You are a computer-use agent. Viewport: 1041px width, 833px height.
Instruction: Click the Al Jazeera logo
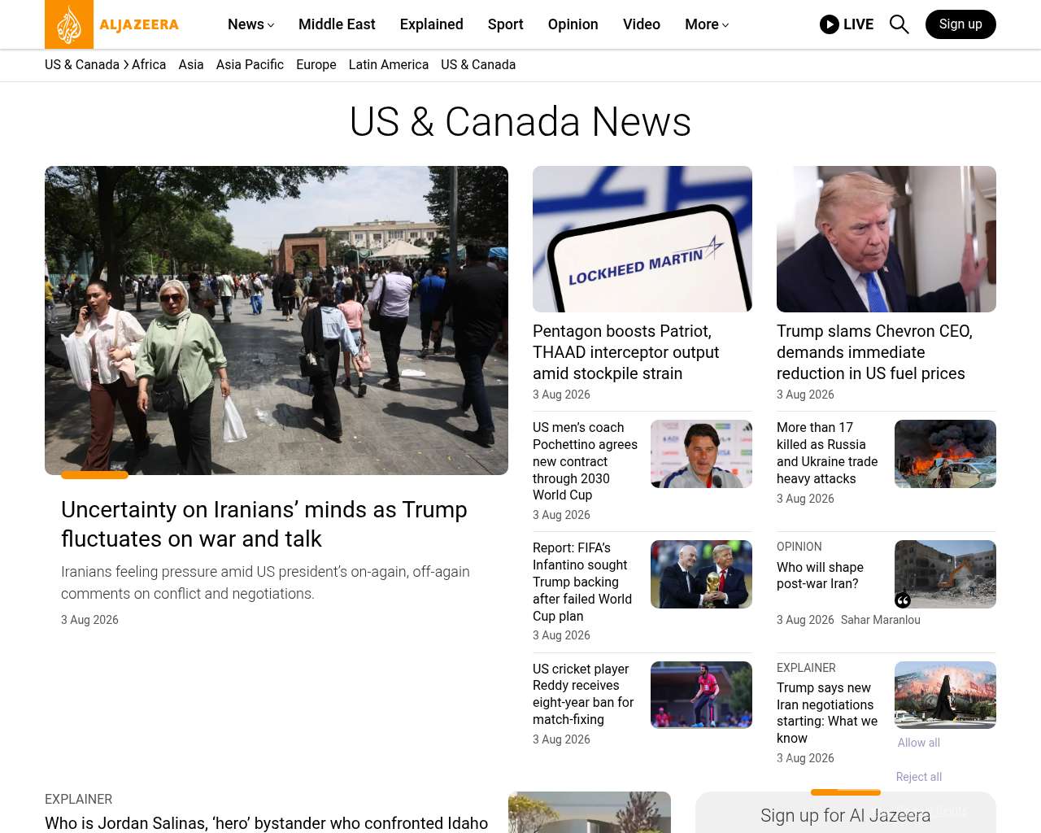pos(112,24)
